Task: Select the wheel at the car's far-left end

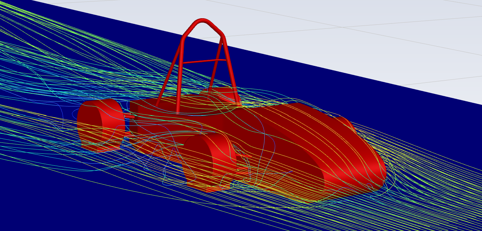Action: pos(101,125)
